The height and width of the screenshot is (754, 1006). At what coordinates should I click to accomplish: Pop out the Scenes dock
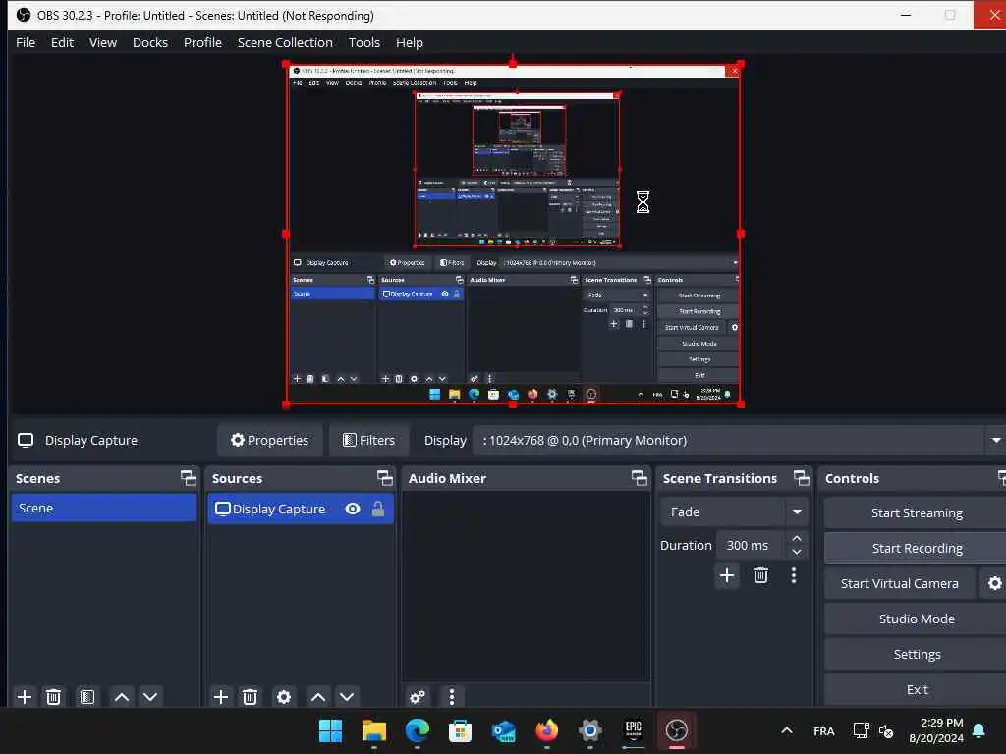click(x=188, y=478)
